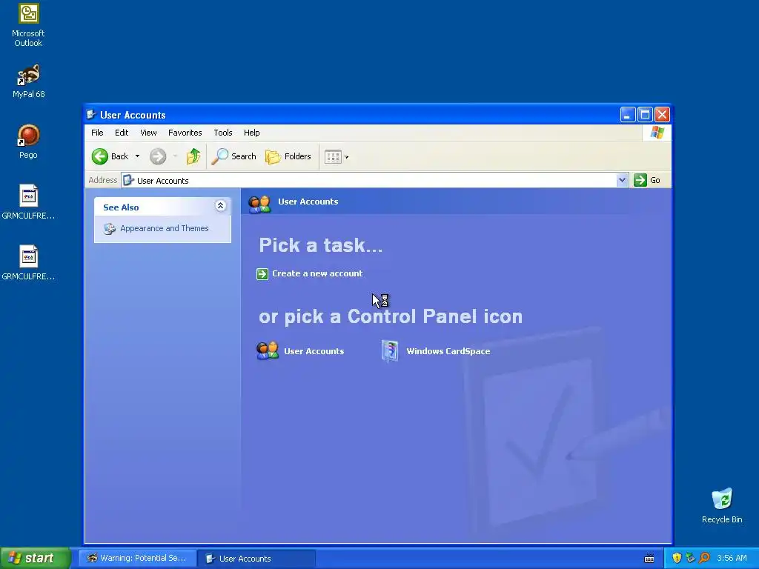Click Create a new account
Image resolution: width=759 pixels, height=569 pixels.
(317, 273)
